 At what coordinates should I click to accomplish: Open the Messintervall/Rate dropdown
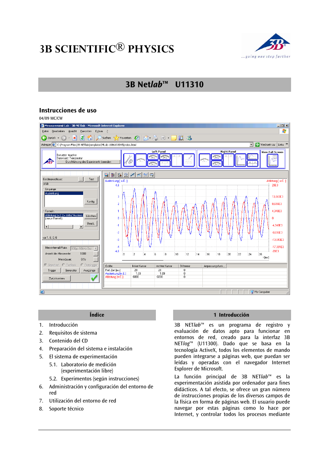(x=96, y=248)
